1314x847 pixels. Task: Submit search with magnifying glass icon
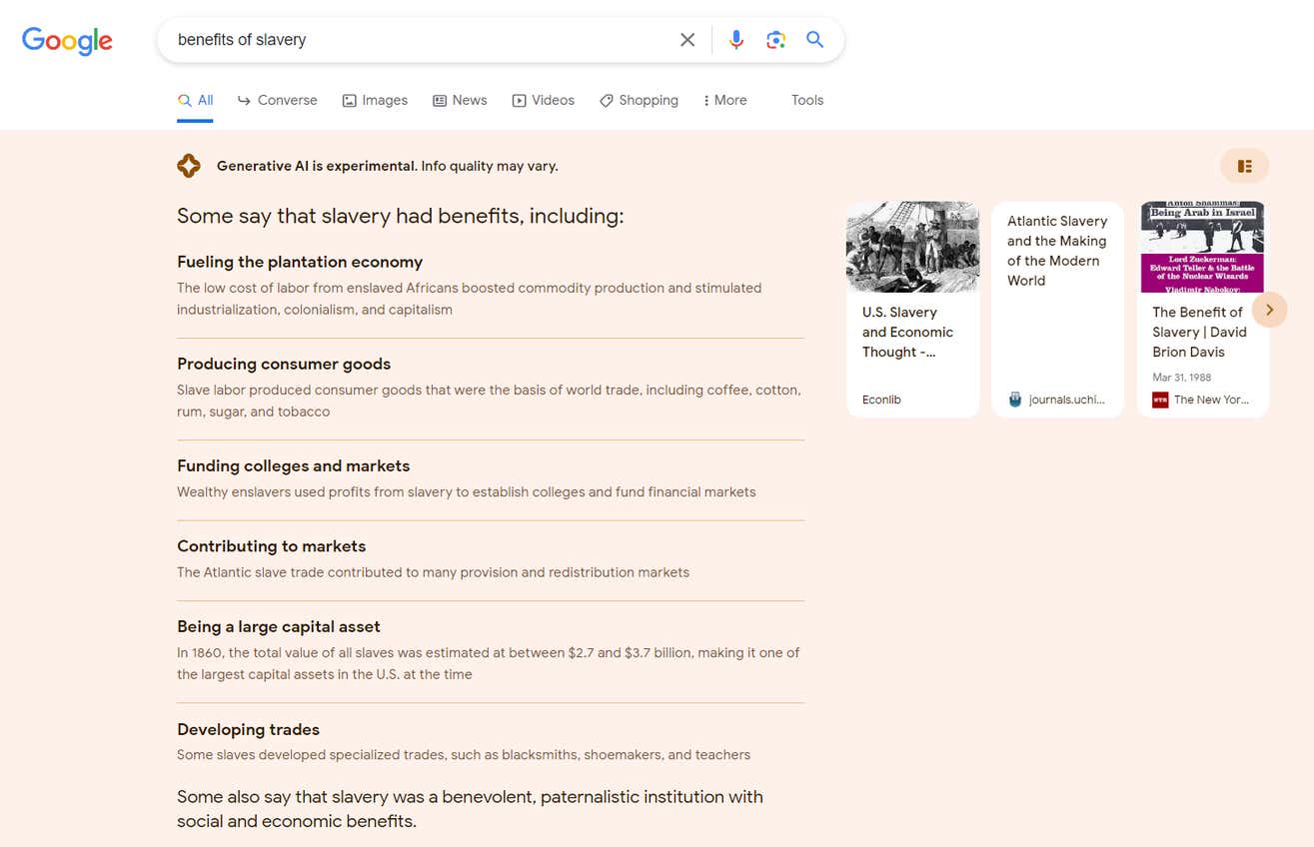(x=815, y=40)
